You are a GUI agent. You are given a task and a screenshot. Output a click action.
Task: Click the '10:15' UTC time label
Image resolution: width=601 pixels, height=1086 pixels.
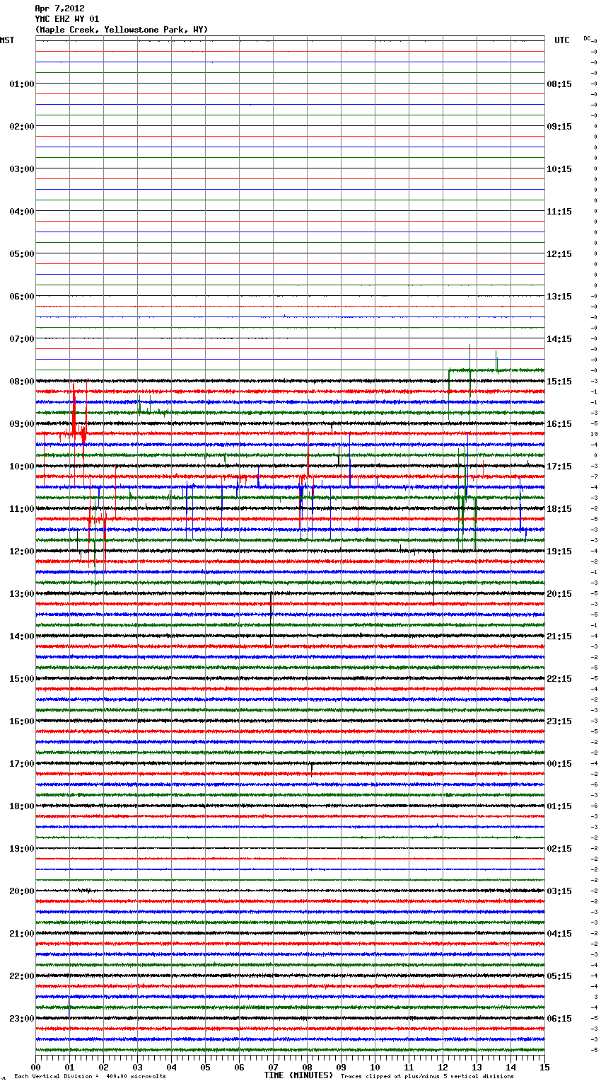[x=559, y=169]
